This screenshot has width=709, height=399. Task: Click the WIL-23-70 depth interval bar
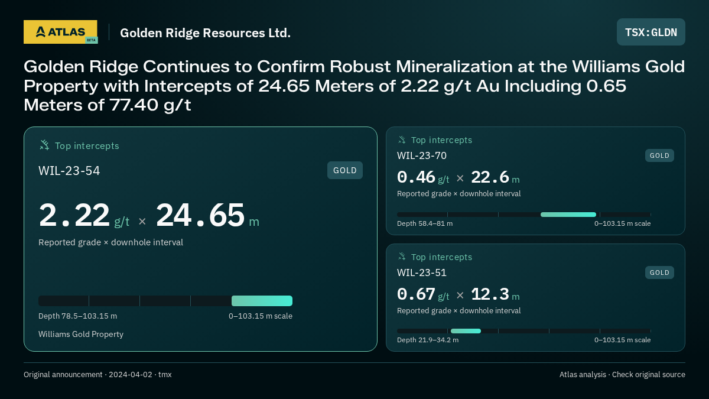click(524, 215)
